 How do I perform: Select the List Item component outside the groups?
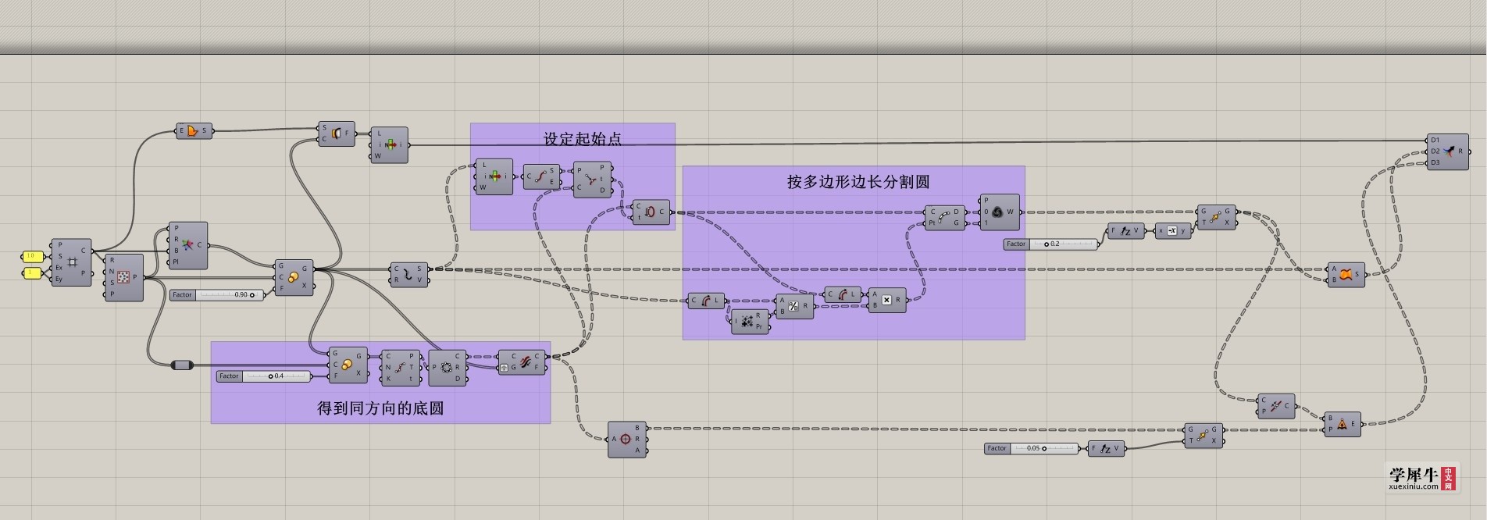(389, 144)
